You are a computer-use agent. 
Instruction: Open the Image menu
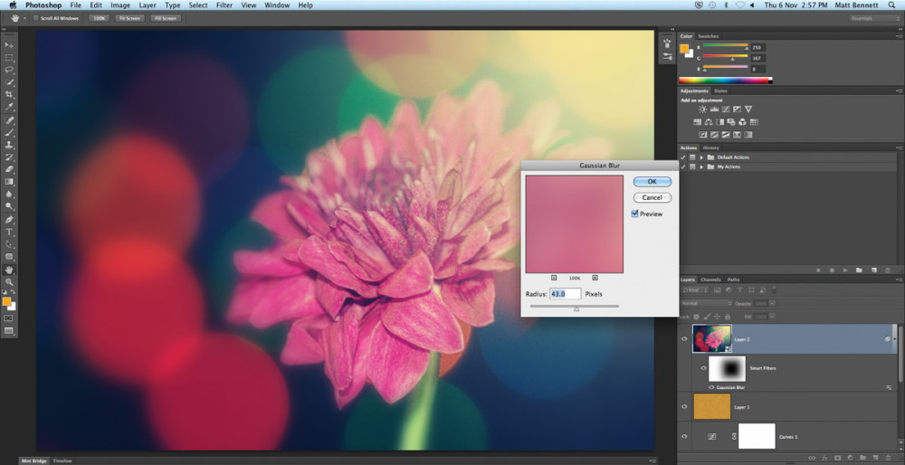point(120,5)
